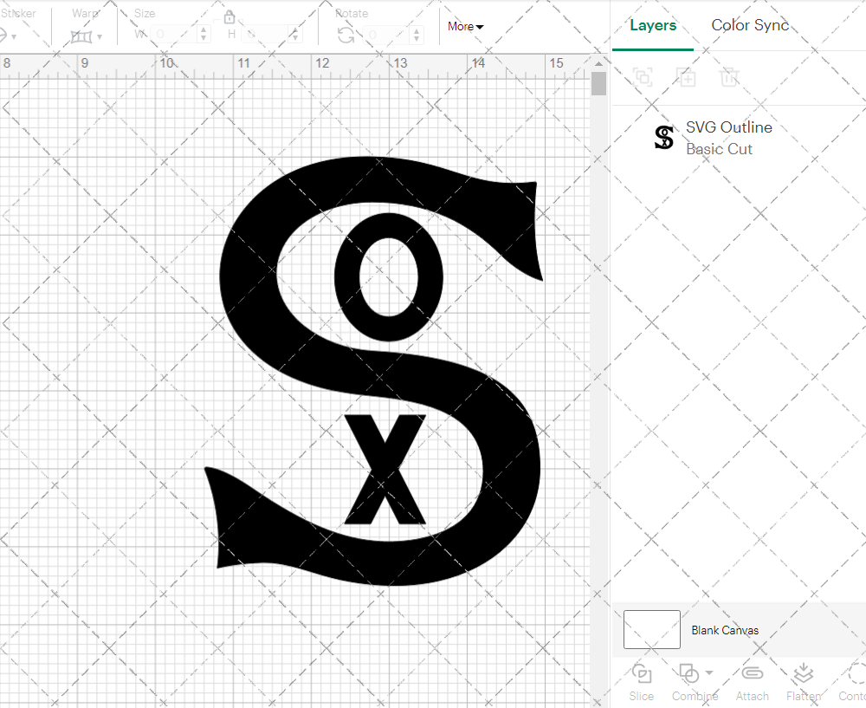
Task: Click the Attach paperclip tool
Action: click(x=752, y=683)
